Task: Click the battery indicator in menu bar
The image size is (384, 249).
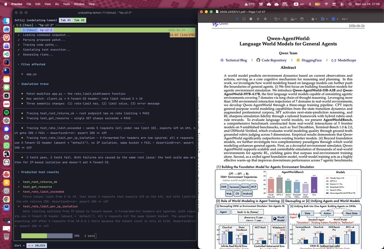Action: click(x=318, y=4)
